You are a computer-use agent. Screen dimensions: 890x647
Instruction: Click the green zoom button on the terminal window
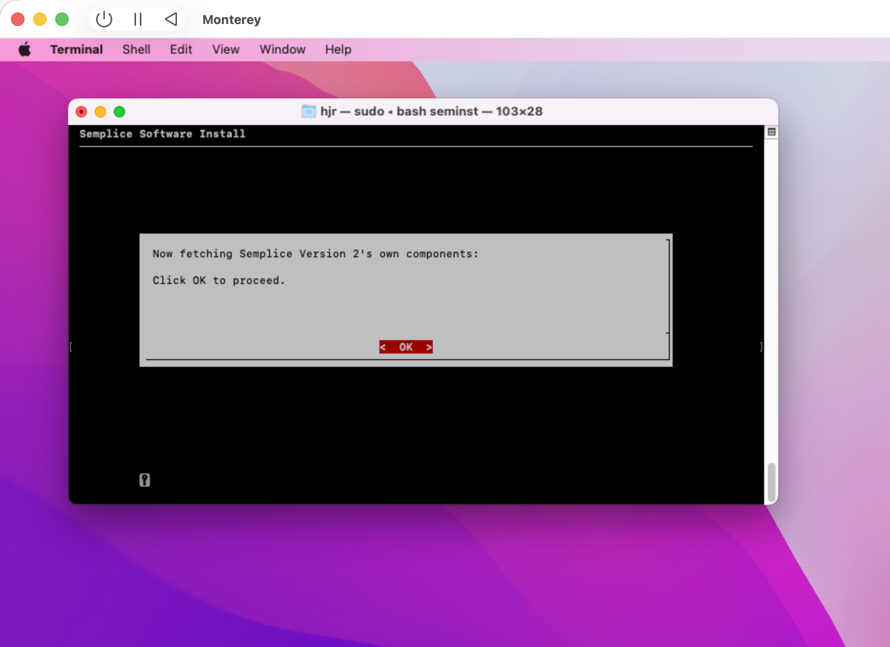[x=119, y=111]
